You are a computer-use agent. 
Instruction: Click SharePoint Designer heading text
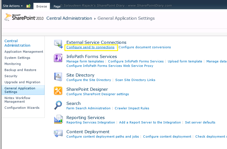(x=87, y=89)
